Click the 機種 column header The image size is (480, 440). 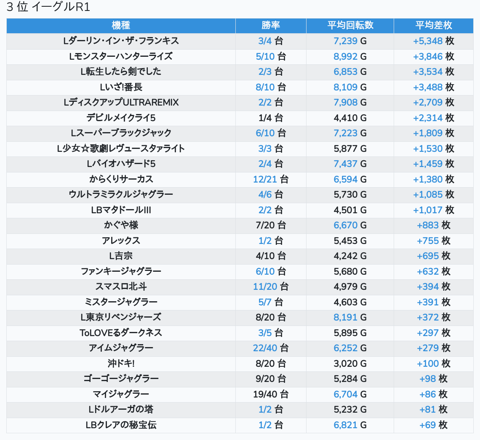point(121,26)
